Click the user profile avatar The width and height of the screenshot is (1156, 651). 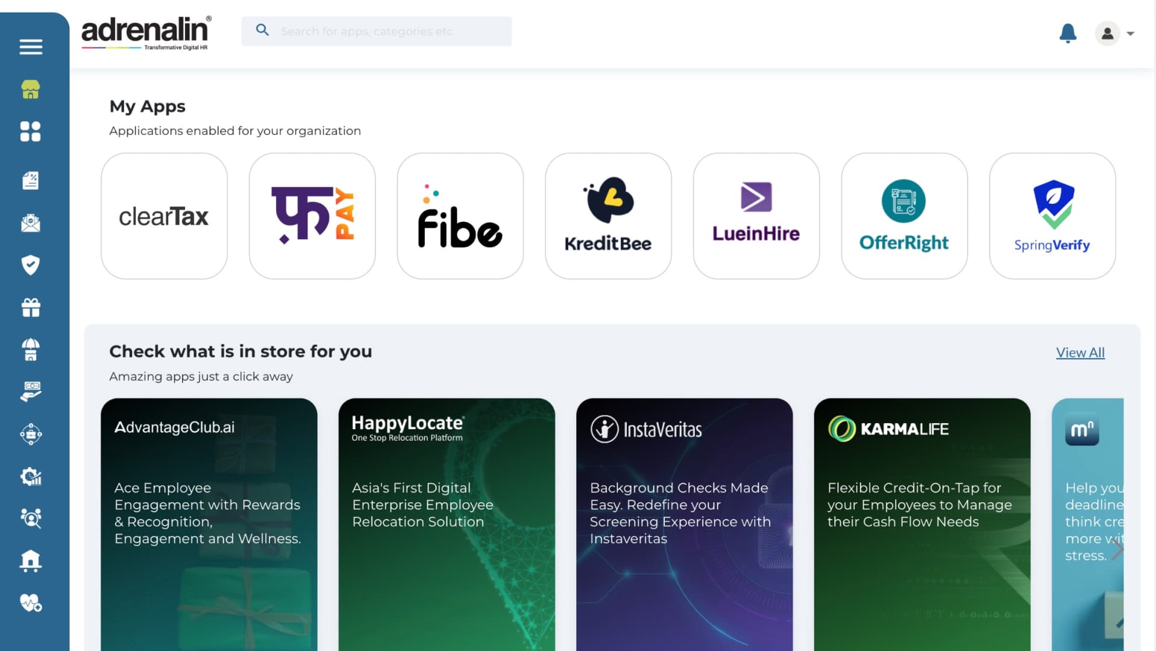pos(1107,34)
